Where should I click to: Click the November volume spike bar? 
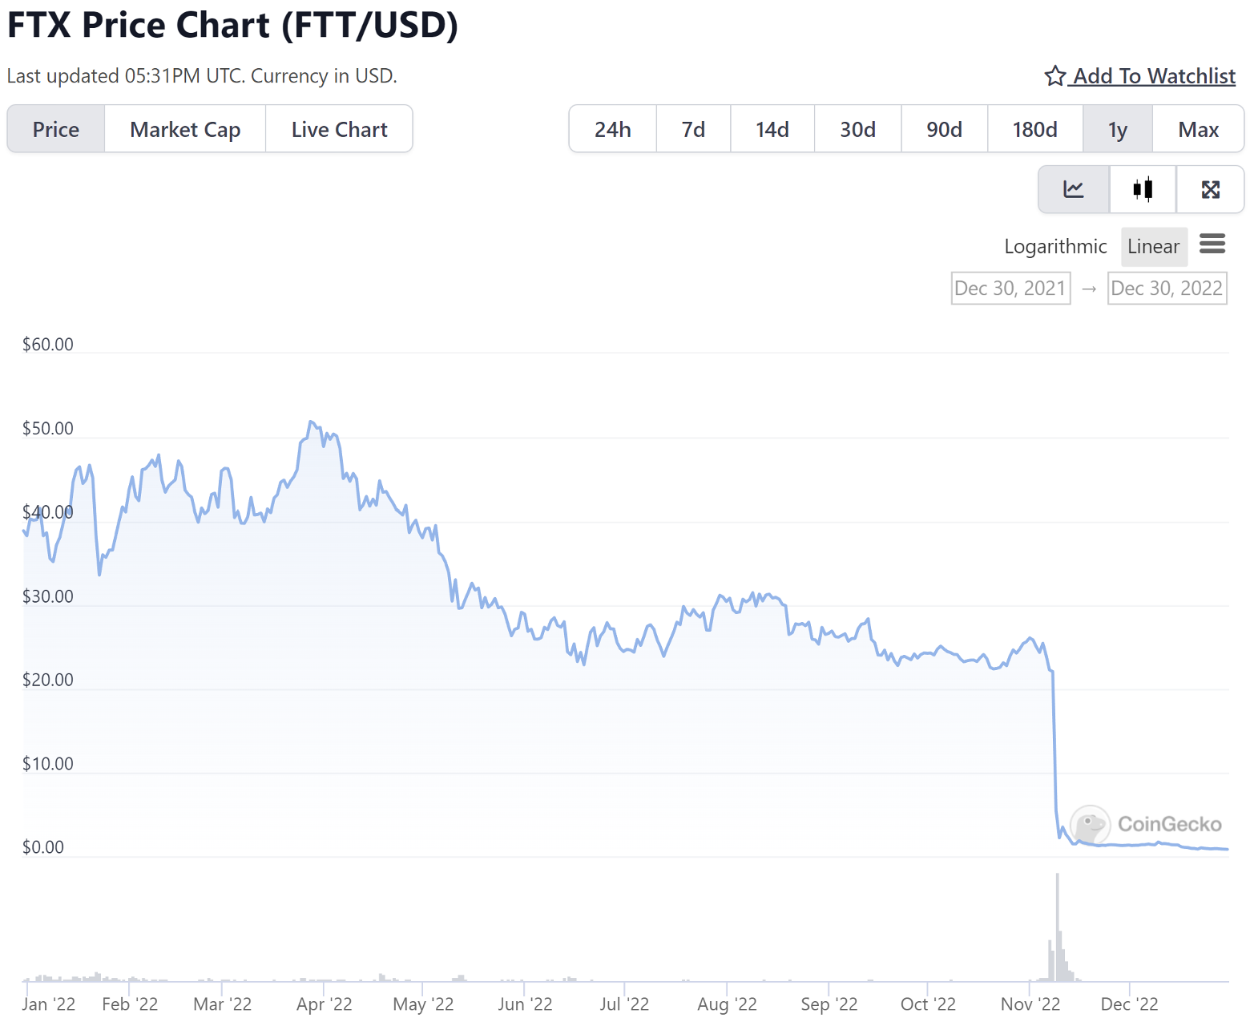[x=1058, y=930]
